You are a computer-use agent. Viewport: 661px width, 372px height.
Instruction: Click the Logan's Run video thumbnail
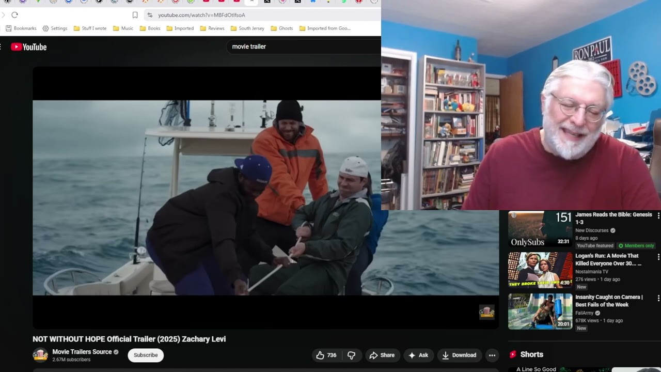coord(540,270)
